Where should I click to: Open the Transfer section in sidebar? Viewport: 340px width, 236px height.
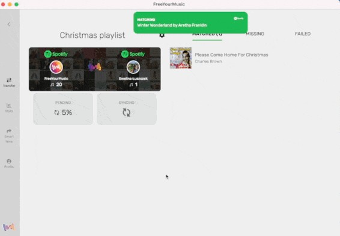[9, 82]
